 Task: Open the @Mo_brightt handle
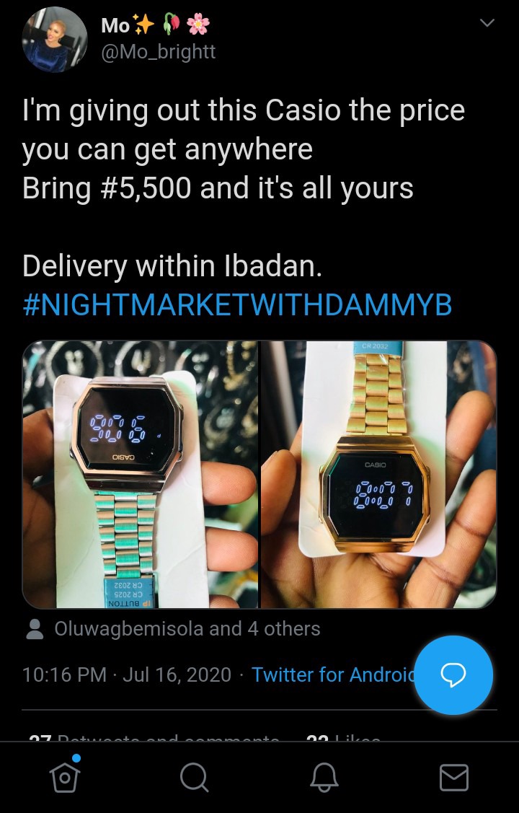coord(158,52)
